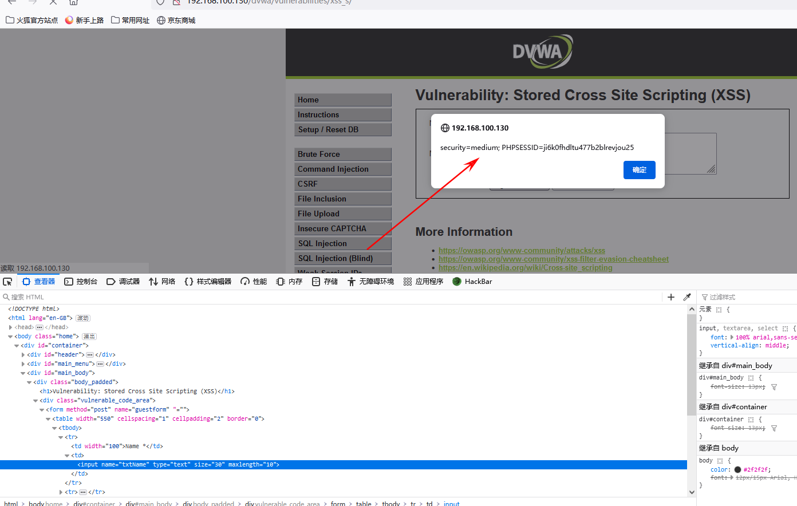The height and width of the screenshot is (506, 797).
Task: Open xss-filter-evasion-cheatsheet link
Action: (x=554, y=259)
